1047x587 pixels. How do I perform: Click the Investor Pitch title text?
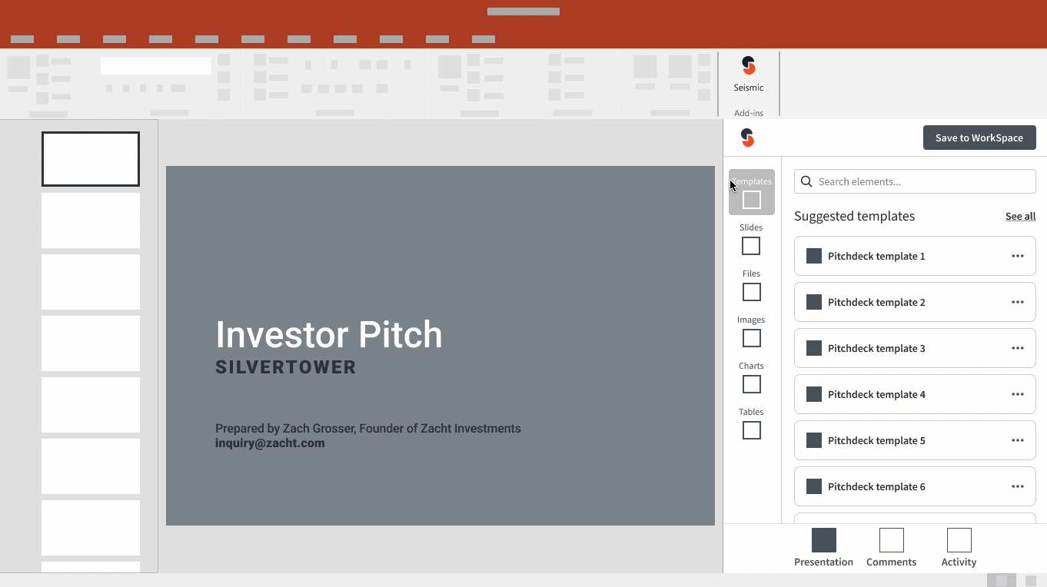click(329, 335)
